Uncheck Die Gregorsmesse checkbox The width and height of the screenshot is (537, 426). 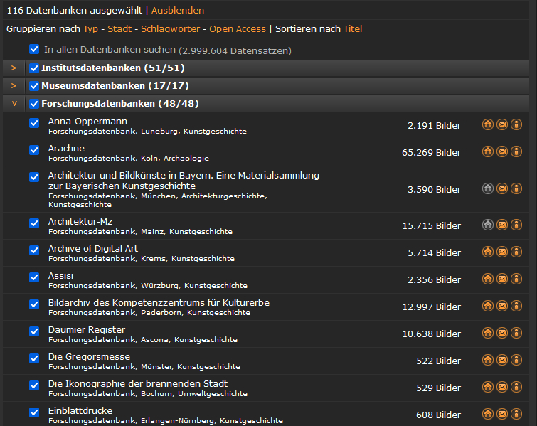coord(34,358)
